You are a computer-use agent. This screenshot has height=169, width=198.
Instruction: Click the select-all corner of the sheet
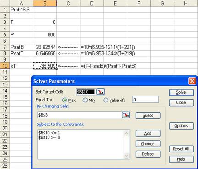5,3
